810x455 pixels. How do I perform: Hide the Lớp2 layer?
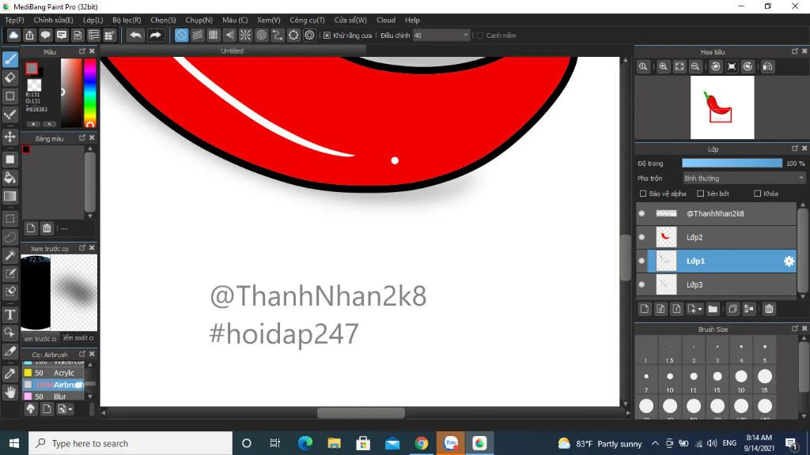642,237
